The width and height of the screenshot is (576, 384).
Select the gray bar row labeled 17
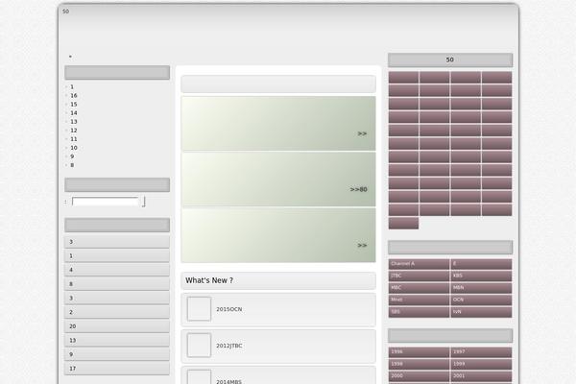pos(117,369)
